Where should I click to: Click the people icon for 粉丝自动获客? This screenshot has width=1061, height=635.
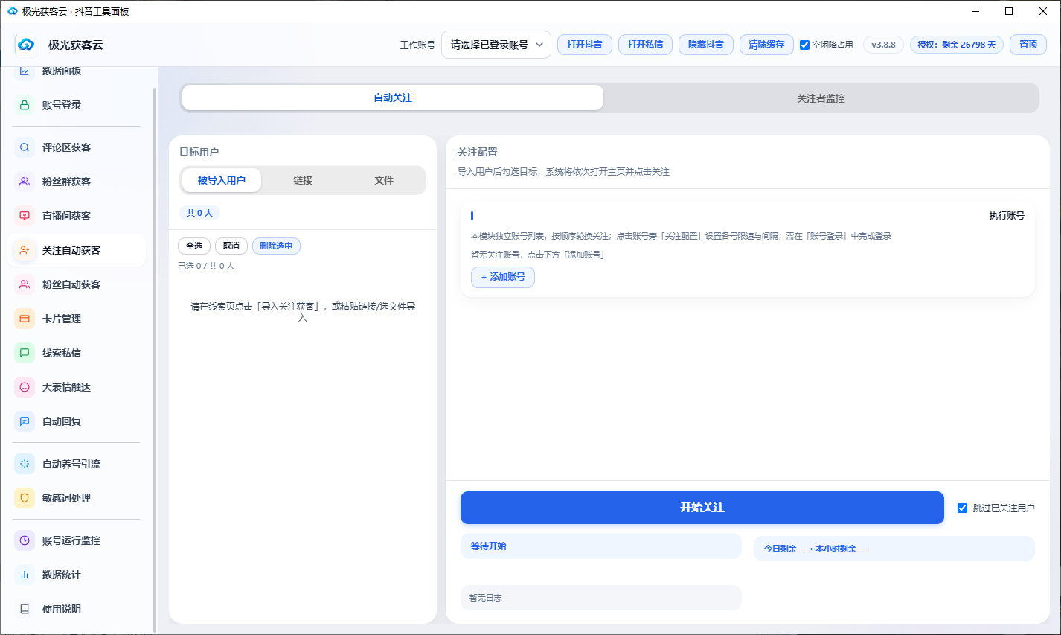coord(25,284)
